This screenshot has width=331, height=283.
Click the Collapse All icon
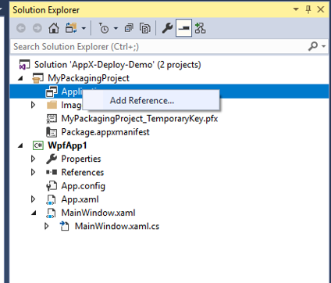(129, 28)
